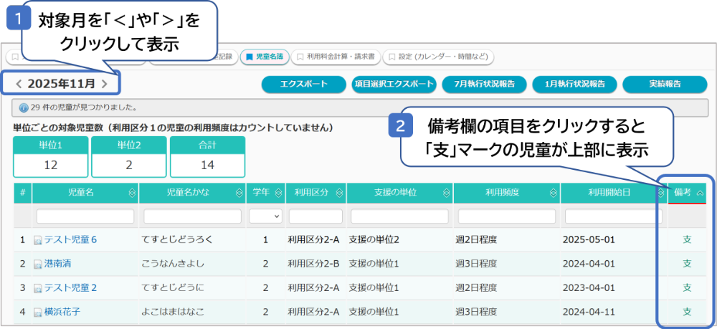Click the エクスポート button
Screen dimensions: 717x329
[x=304, y=84]
